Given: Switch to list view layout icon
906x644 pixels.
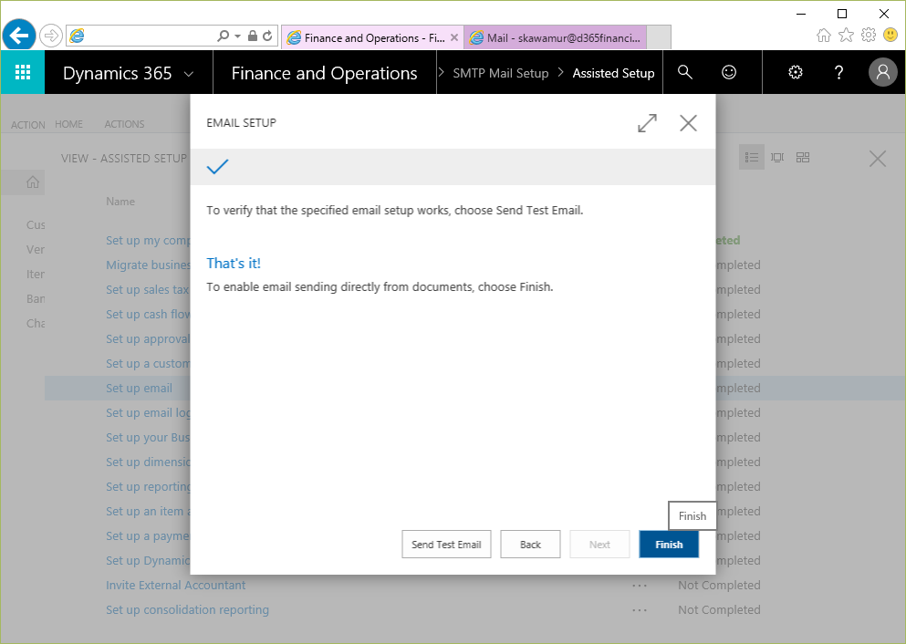Looking at the screenshot, I should click(x=752, y=157).
